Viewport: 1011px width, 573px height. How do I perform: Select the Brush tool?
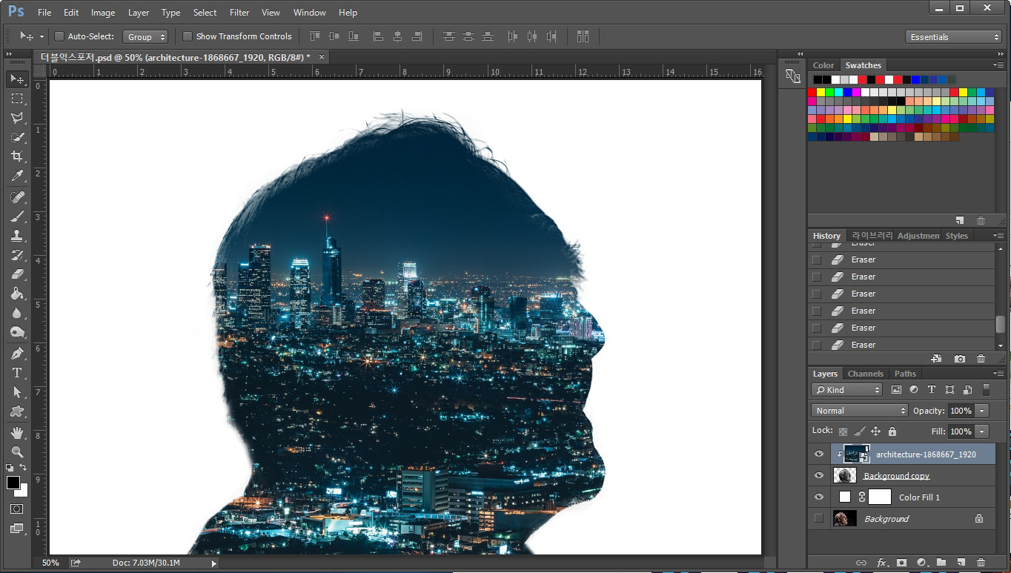(17, 216)
